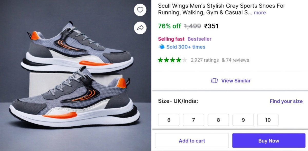
Task: Select size 6
Action: click(169, 120)
